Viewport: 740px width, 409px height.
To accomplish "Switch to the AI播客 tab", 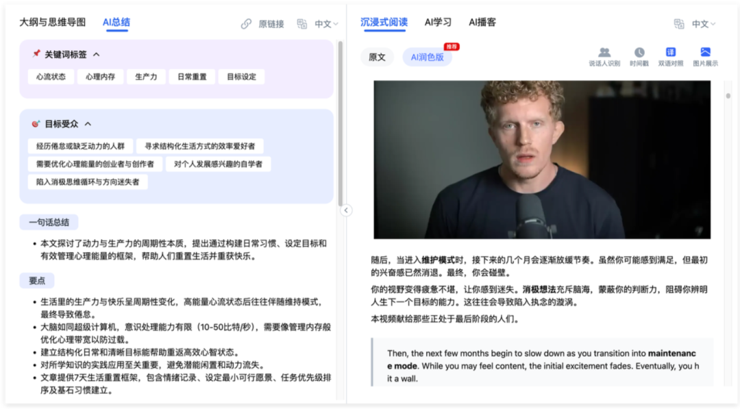I will click(482, 22).
